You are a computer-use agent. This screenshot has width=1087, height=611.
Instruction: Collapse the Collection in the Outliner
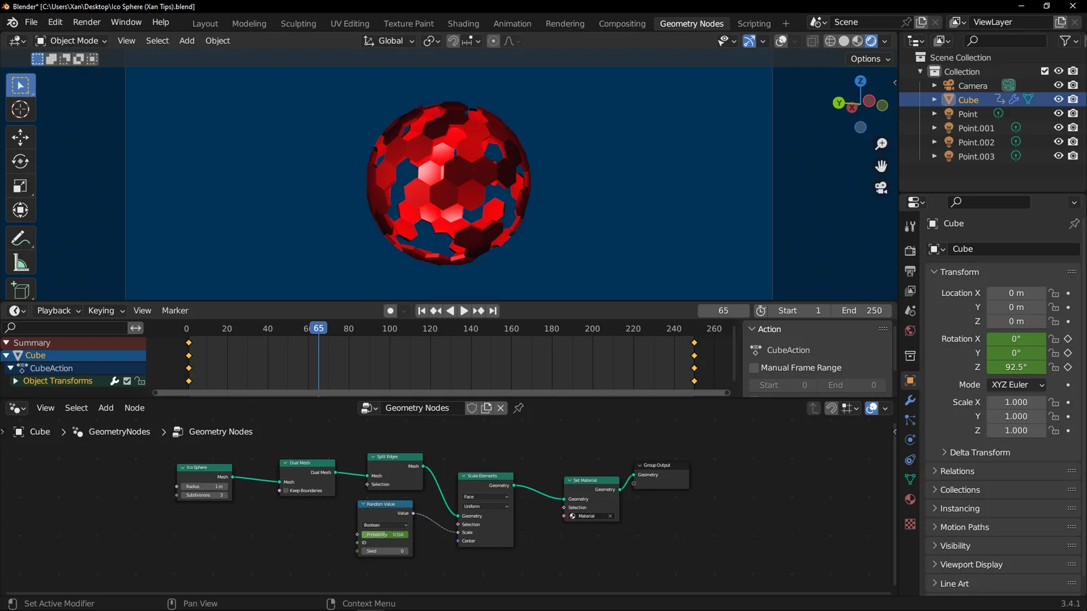tap(920, 71)
